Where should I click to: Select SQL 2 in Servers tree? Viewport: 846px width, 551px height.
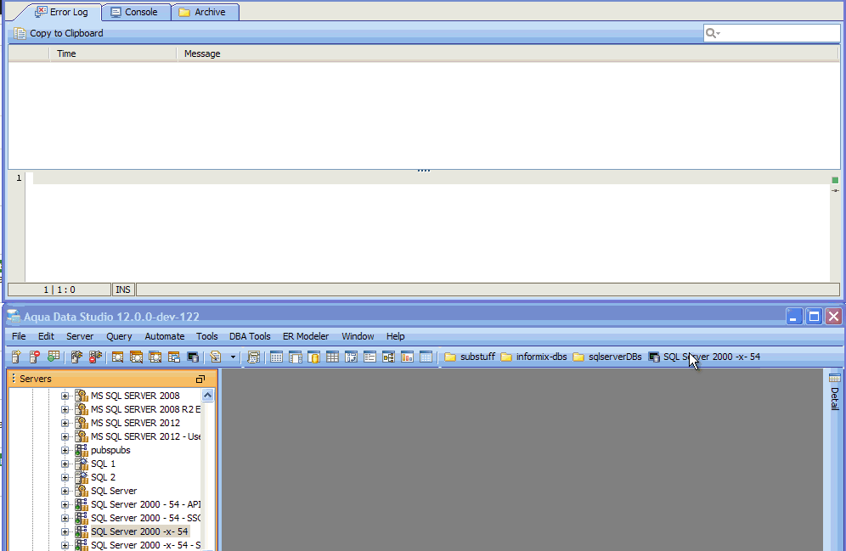(x=103, y=477)
